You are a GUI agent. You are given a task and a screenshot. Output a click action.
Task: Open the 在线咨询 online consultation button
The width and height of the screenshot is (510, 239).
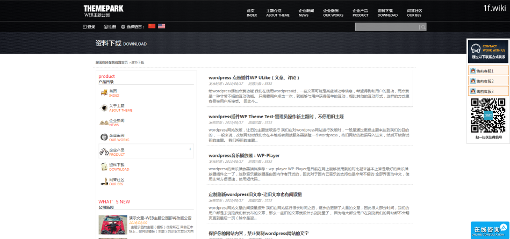(490, 230)
